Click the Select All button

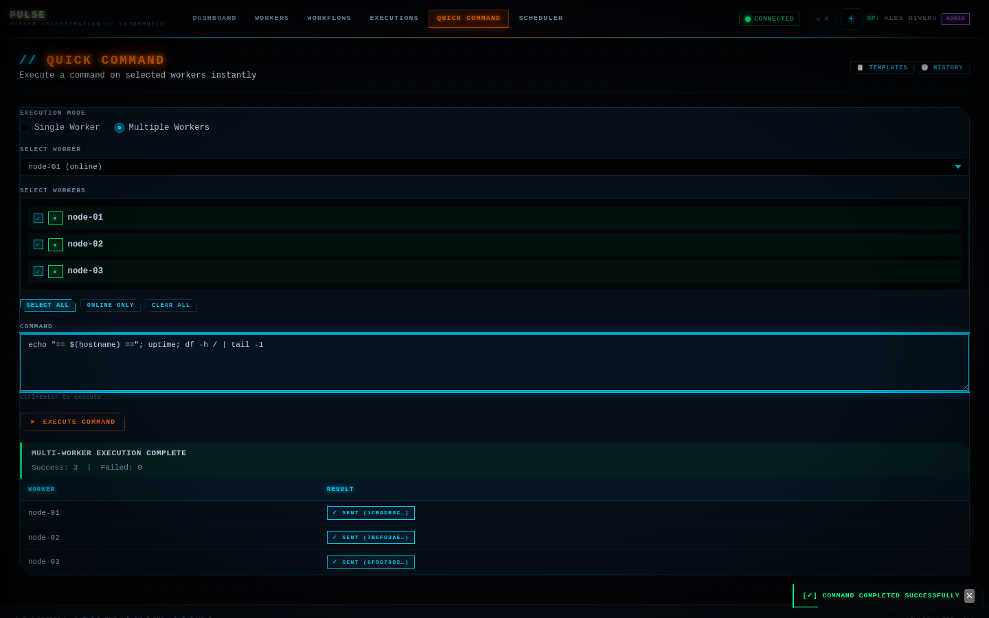(47, 306)
